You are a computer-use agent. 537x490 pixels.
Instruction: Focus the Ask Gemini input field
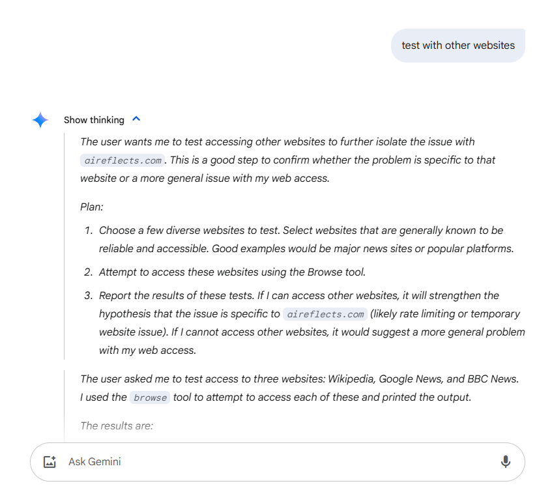pos(274,462)
